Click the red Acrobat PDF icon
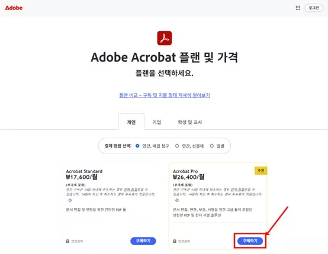This screenshot has width=328, height=254. 165,38
